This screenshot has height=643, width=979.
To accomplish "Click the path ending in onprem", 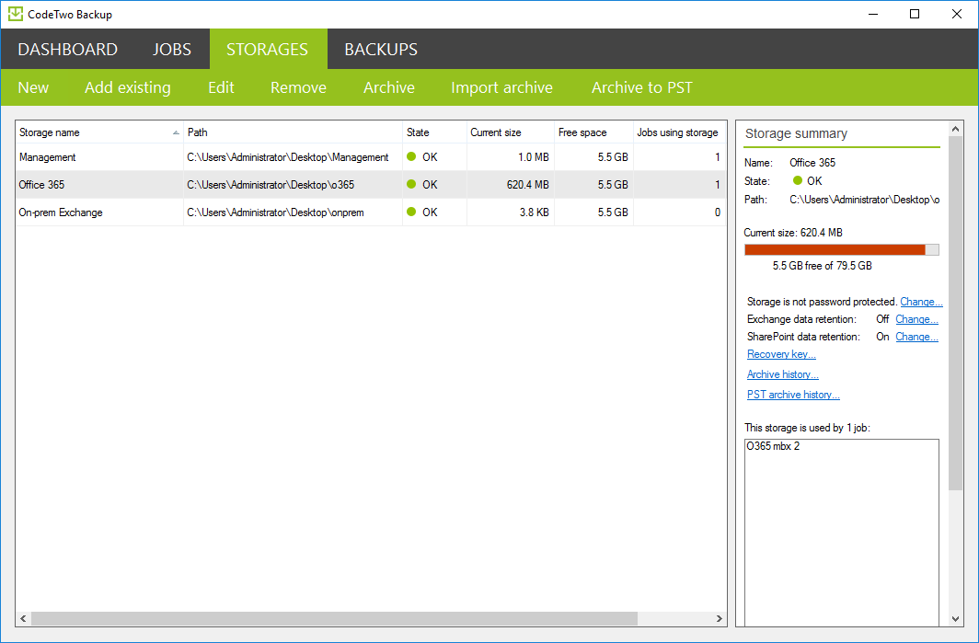I will [x=275, y=212].
